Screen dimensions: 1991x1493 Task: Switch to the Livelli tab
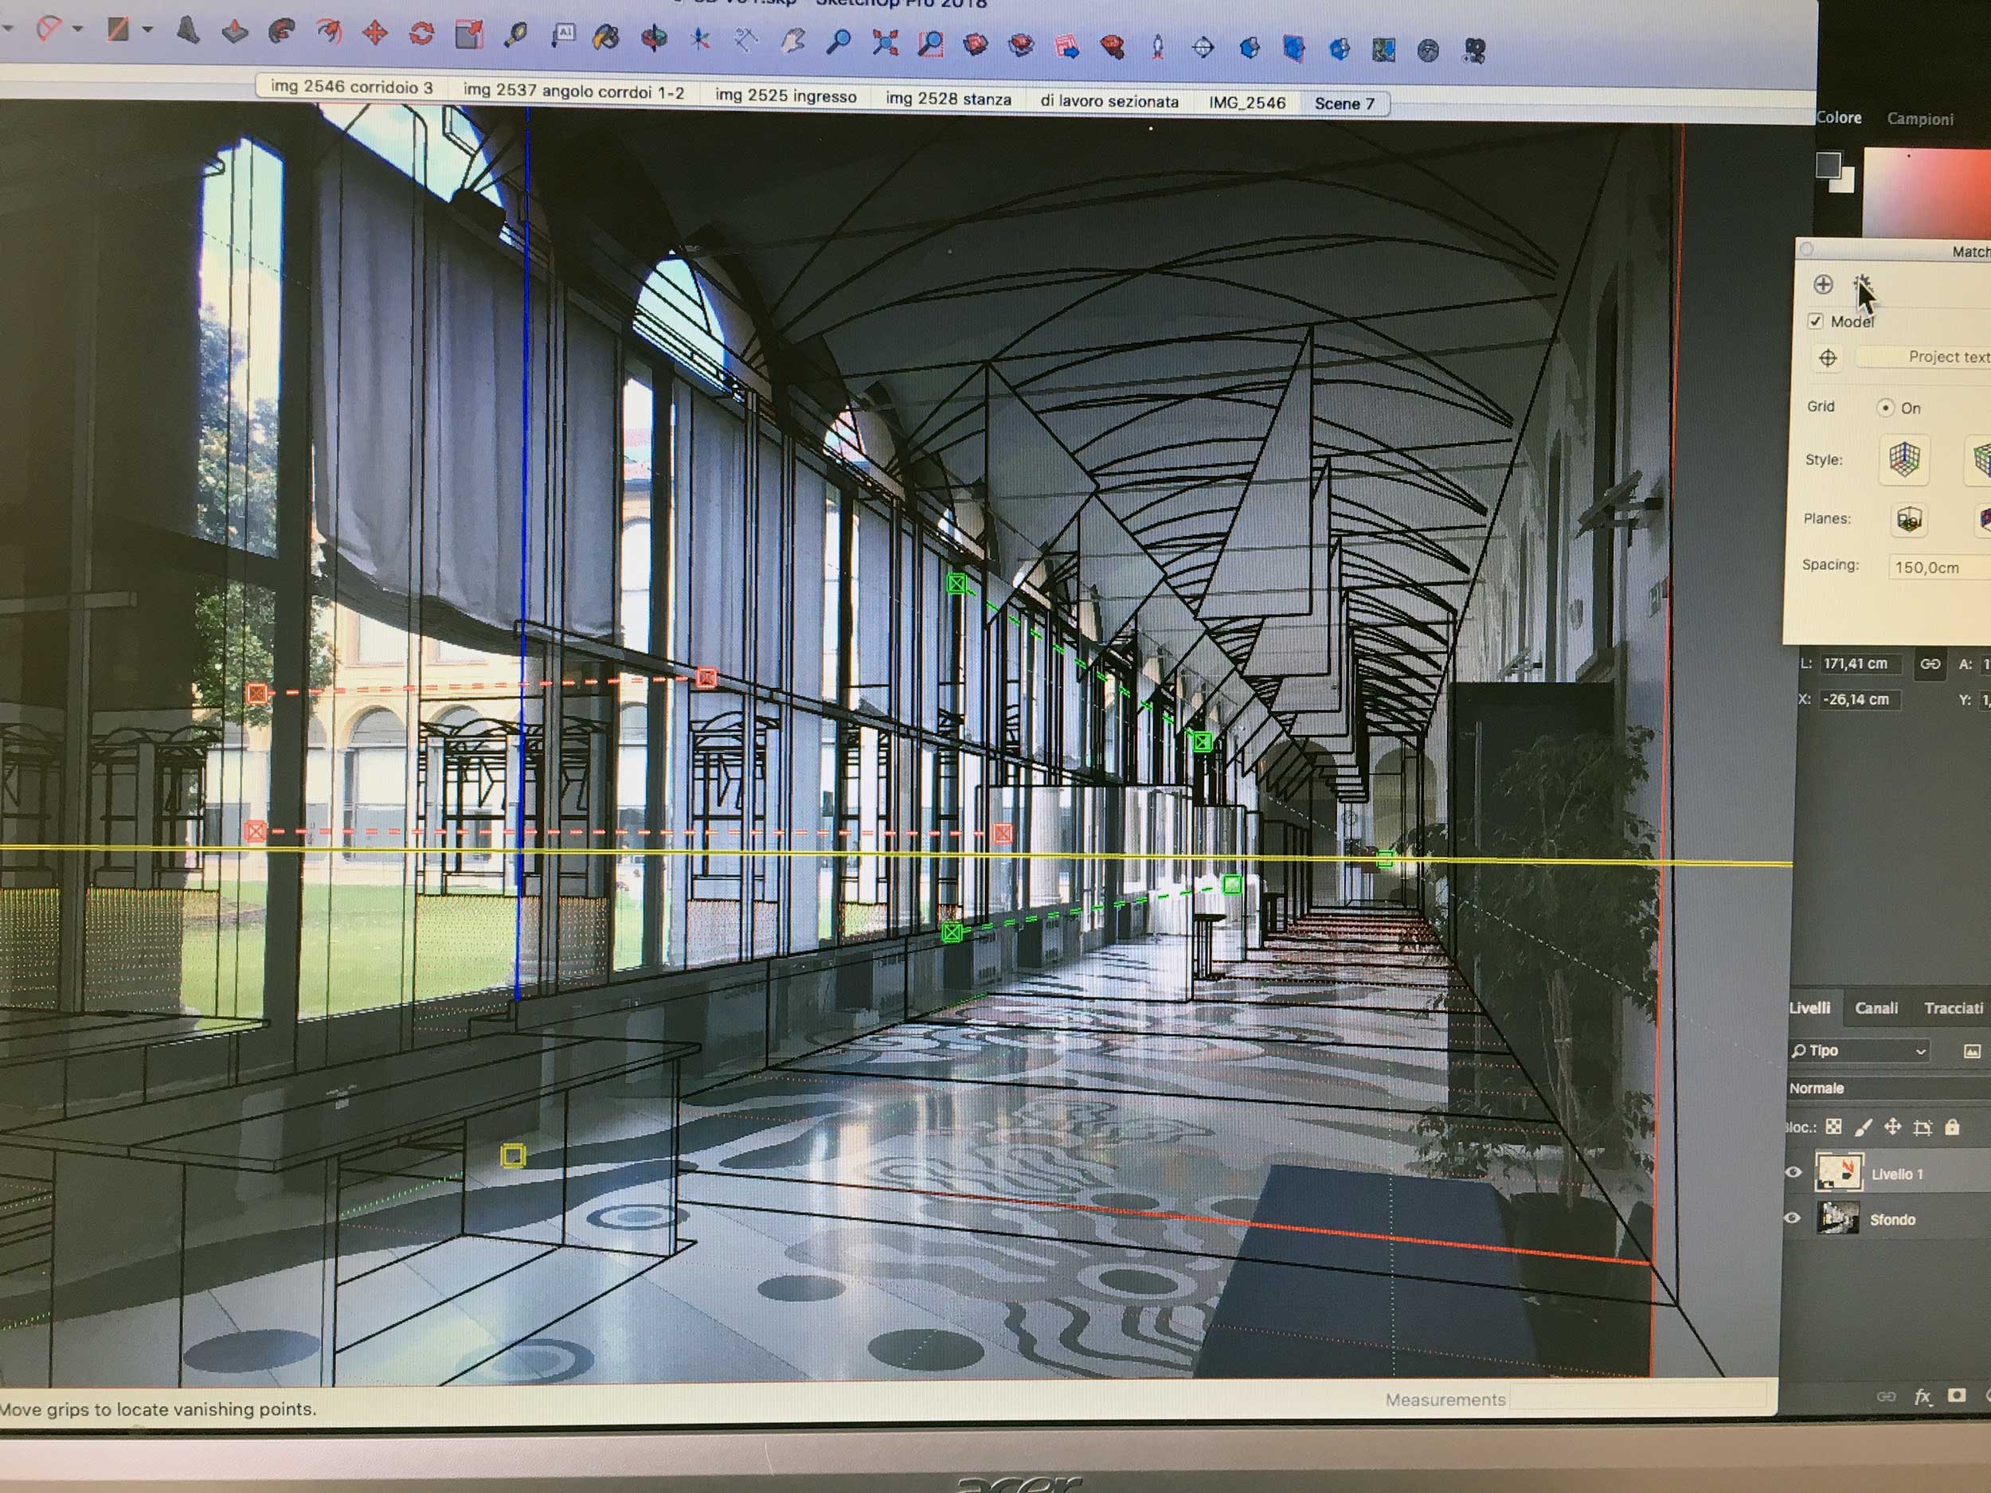1809,1008
